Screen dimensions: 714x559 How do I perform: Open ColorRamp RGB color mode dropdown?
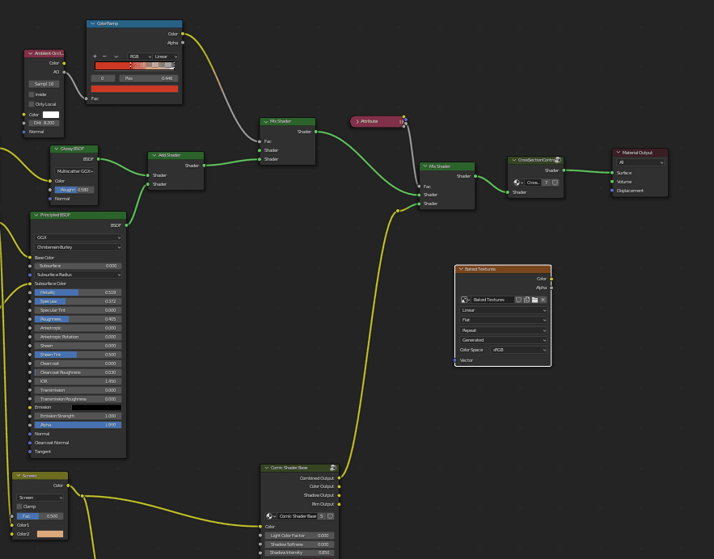pyautogui.click(x=140, y=57)
